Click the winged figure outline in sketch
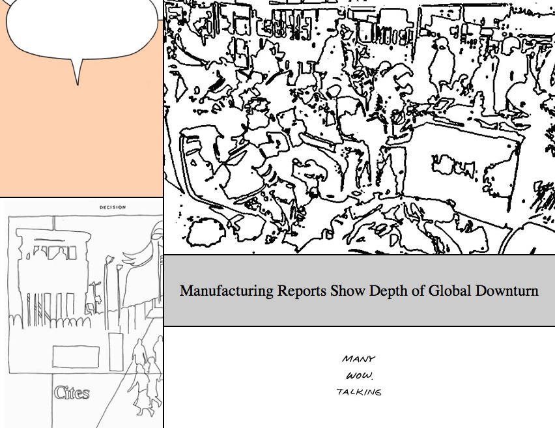The height and width of the screenshot is (428, 555). point(147,261)
